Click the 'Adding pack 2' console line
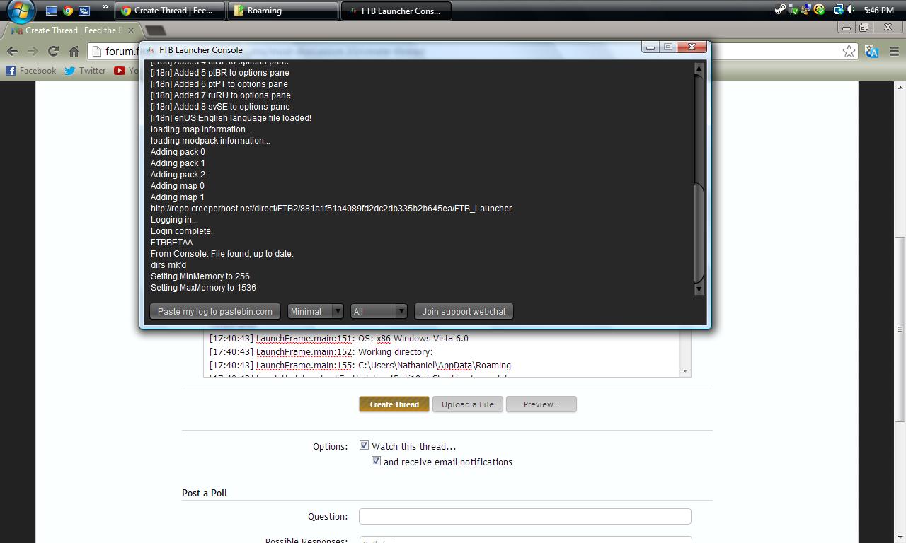Image resolution: width=906 pixels, height=543 pixels. [x=178, y=175]
